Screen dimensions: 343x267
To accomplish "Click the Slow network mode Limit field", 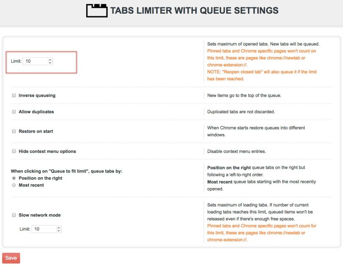I will click(x=44, y=229).
